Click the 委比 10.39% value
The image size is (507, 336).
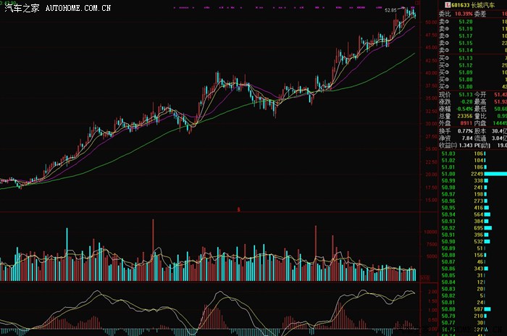464,14
